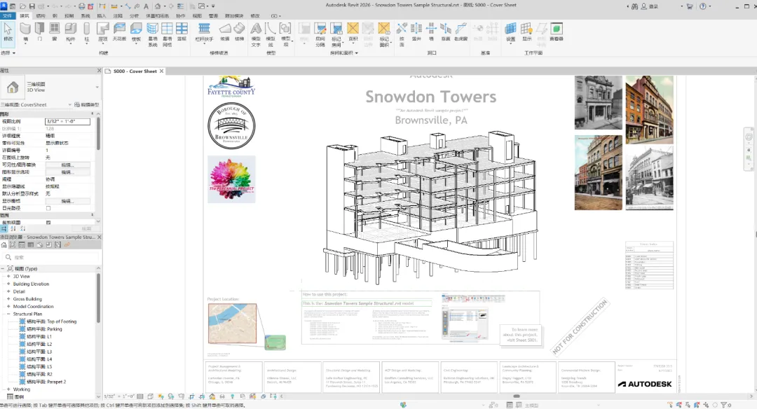Expand the Gross Building node

[8, 299]
